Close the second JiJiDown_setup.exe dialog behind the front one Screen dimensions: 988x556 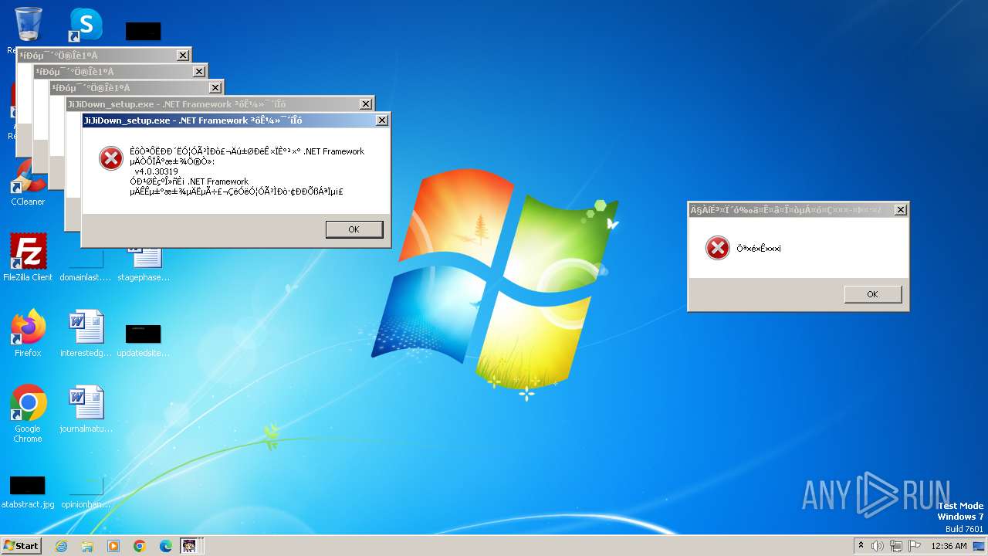365,104
